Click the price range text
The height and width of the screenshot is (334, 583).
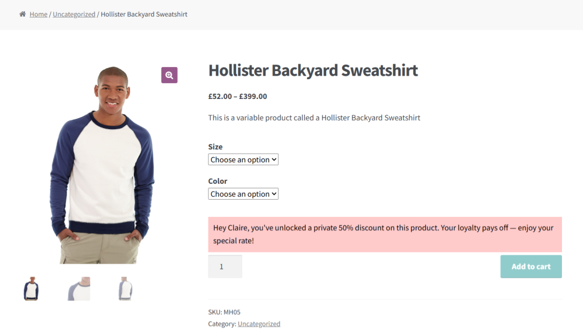pyautogui.click(x=237, y=96)
